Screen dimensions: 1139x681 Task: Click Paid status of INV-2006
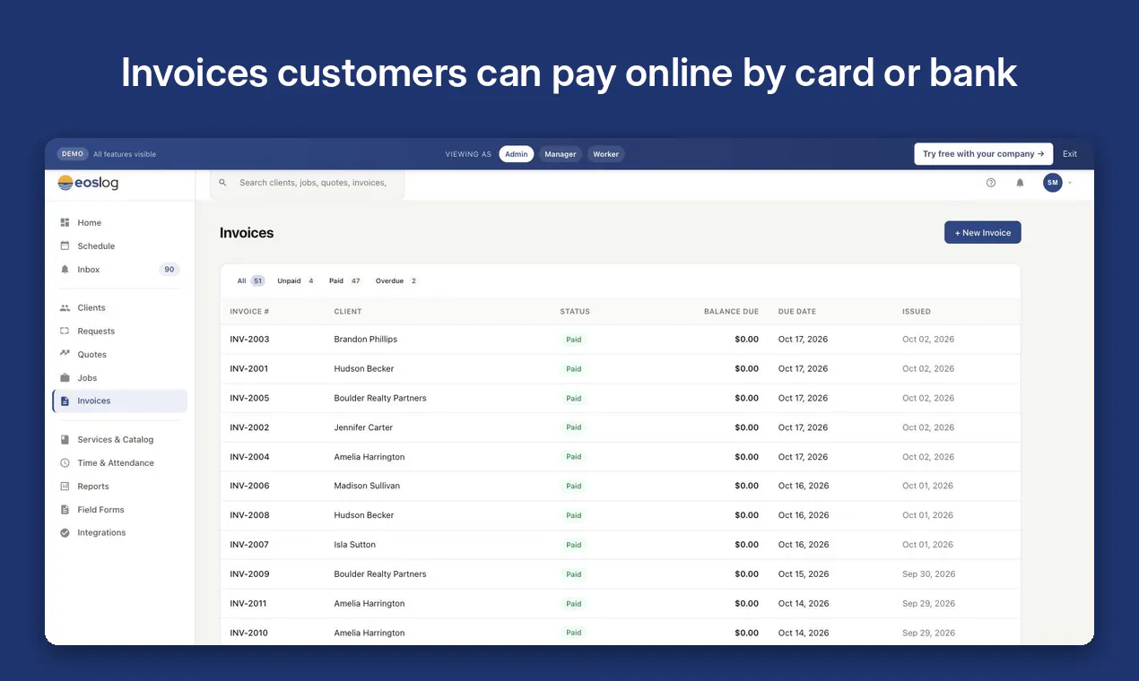coord(574,486)
